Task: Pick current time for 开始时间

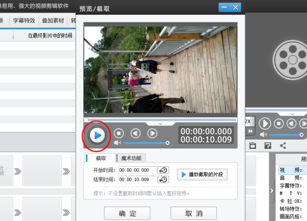Action: click(164, 170)
